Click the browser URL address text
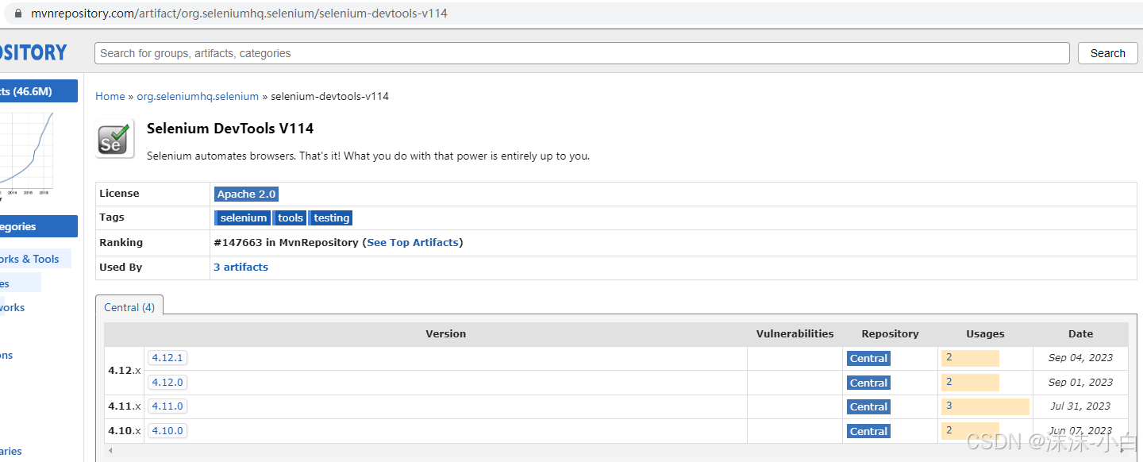The height and width of the screenshot is (462, 1143). [x=239, y=13]
